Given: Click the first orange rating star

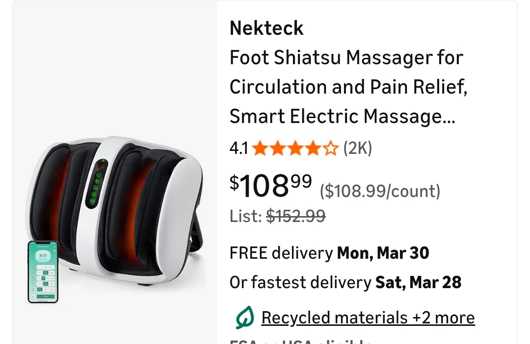Looking at the screenshot, I should tap(260, 148).
